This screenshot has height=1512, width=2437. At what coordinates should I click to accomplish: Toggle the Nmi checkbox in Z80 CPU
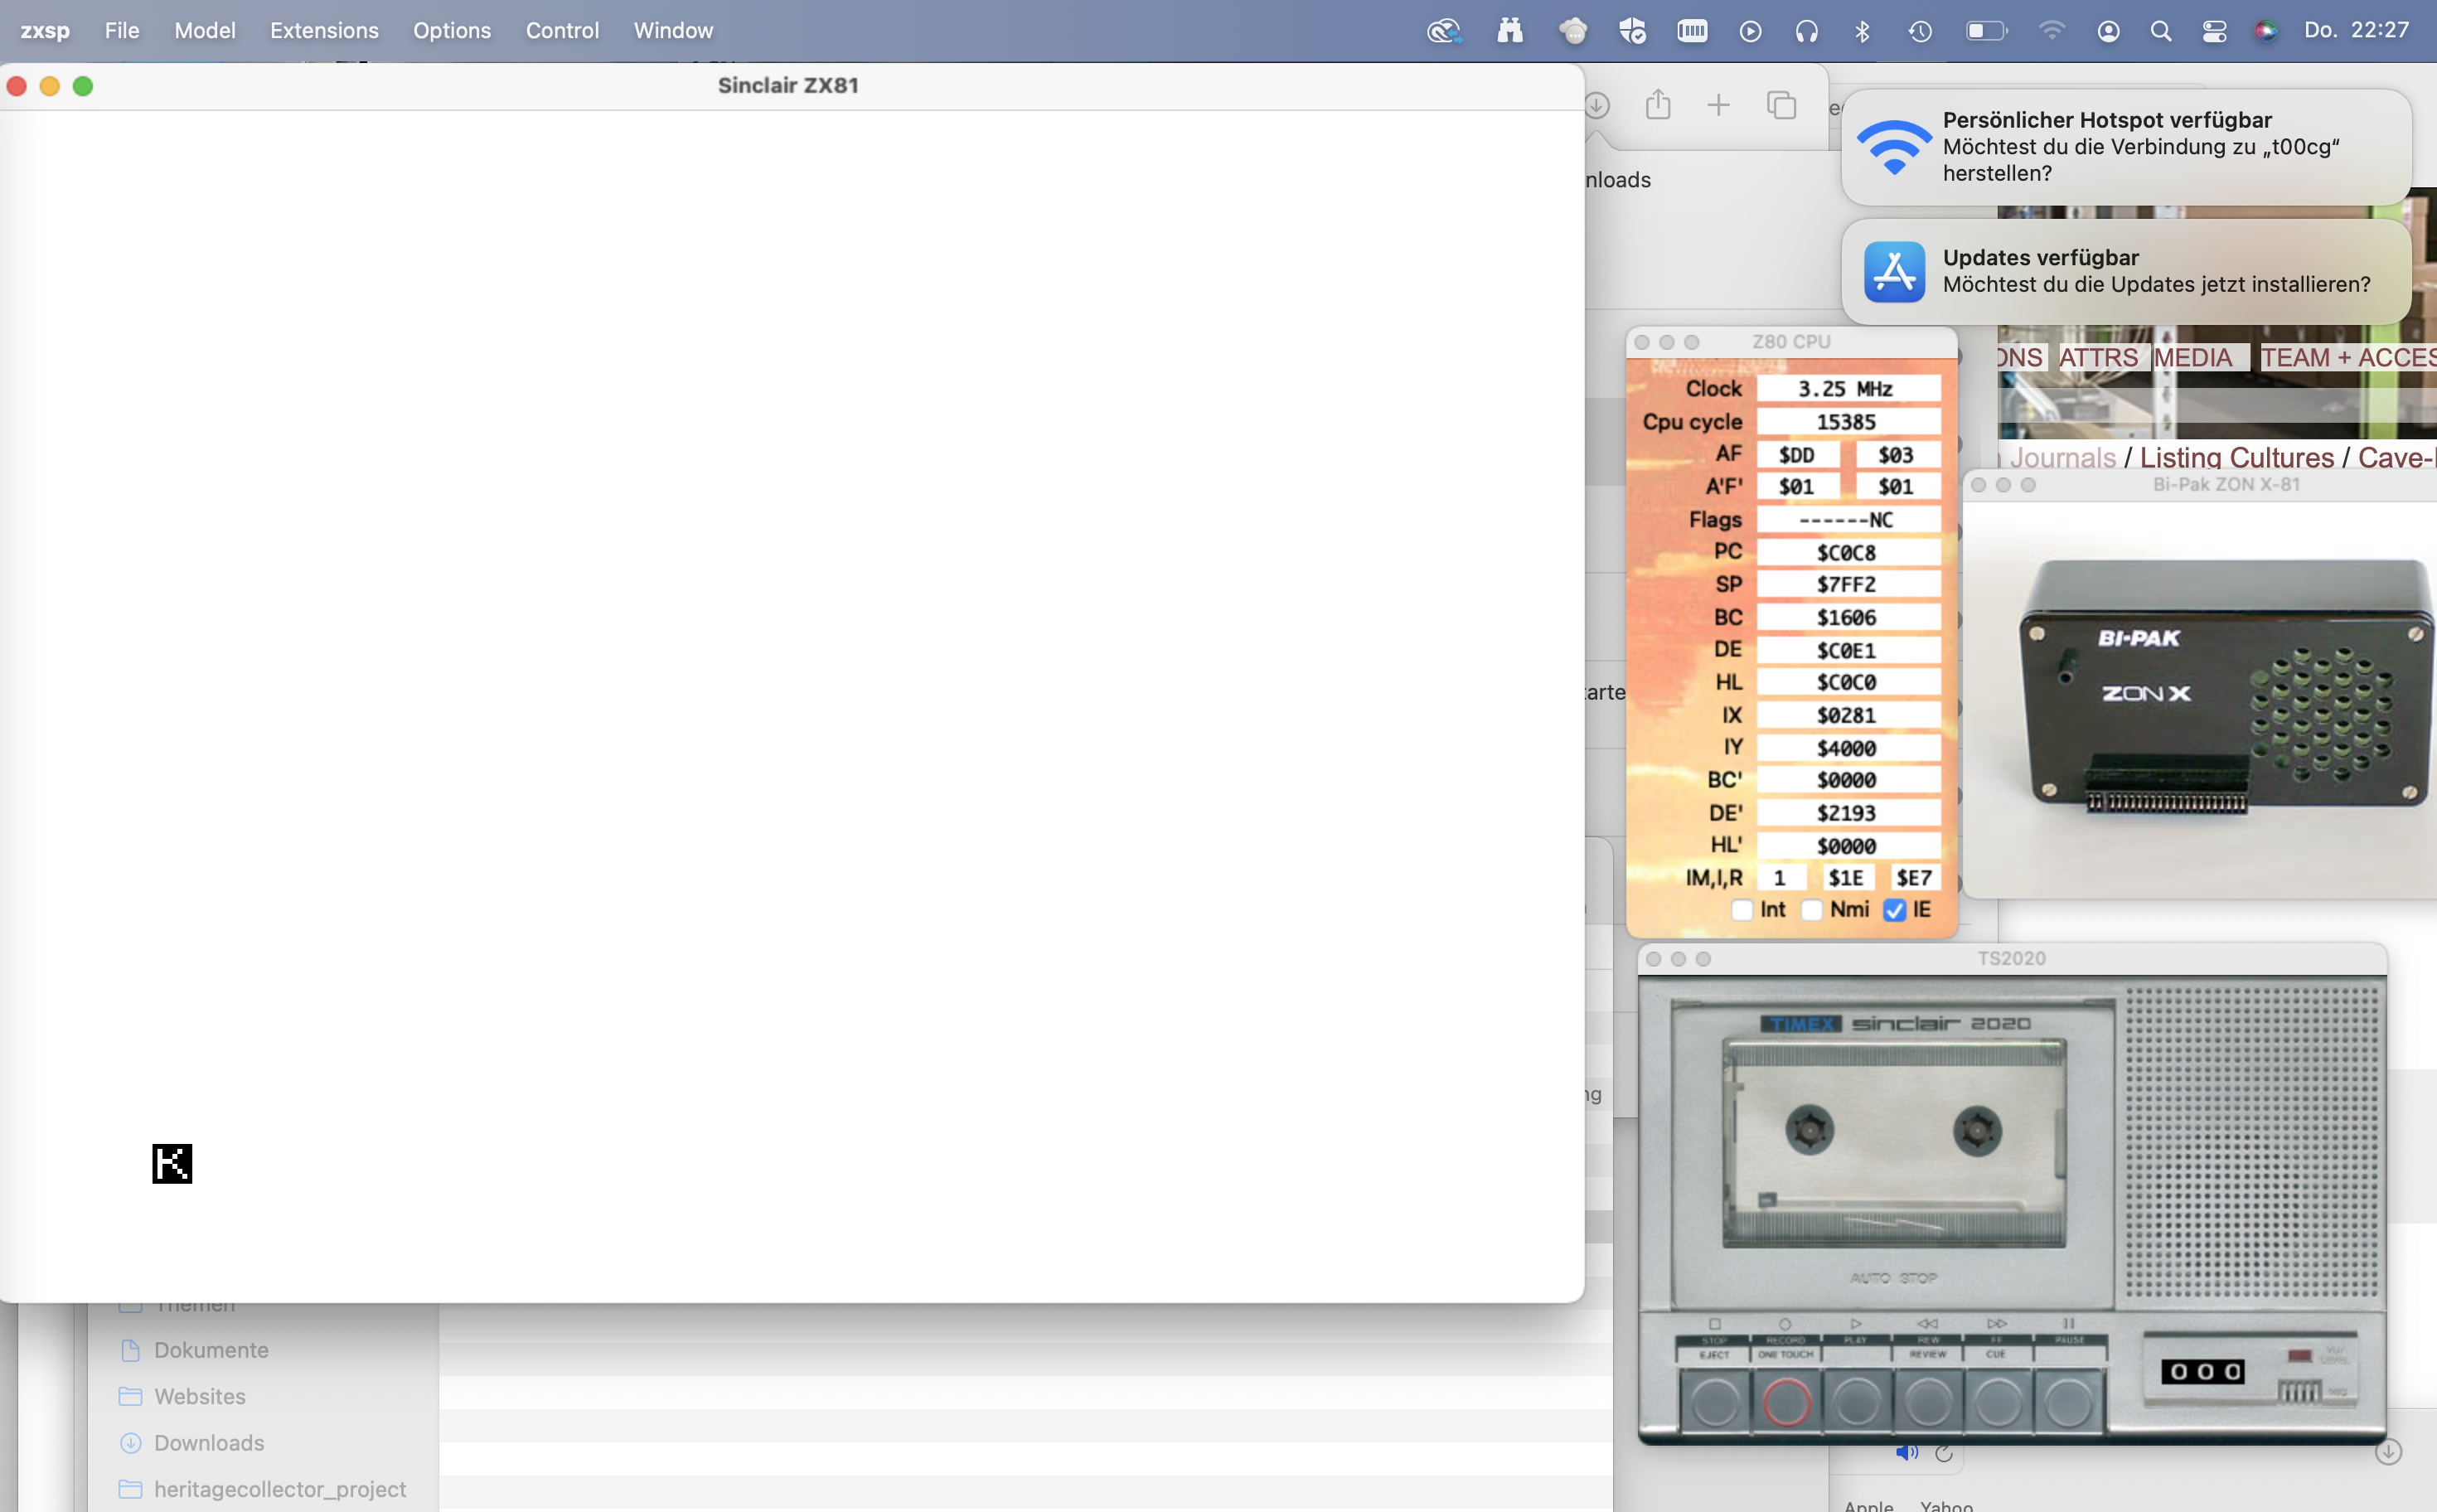click(x=1812, y=910)
